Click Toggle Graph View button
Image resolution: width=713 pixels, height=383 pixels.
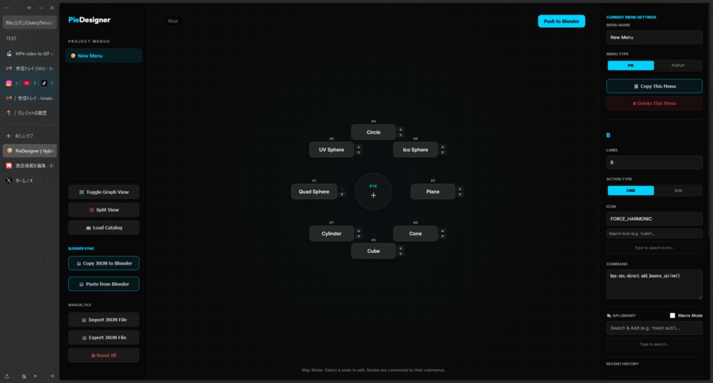(x=104, y=192)
